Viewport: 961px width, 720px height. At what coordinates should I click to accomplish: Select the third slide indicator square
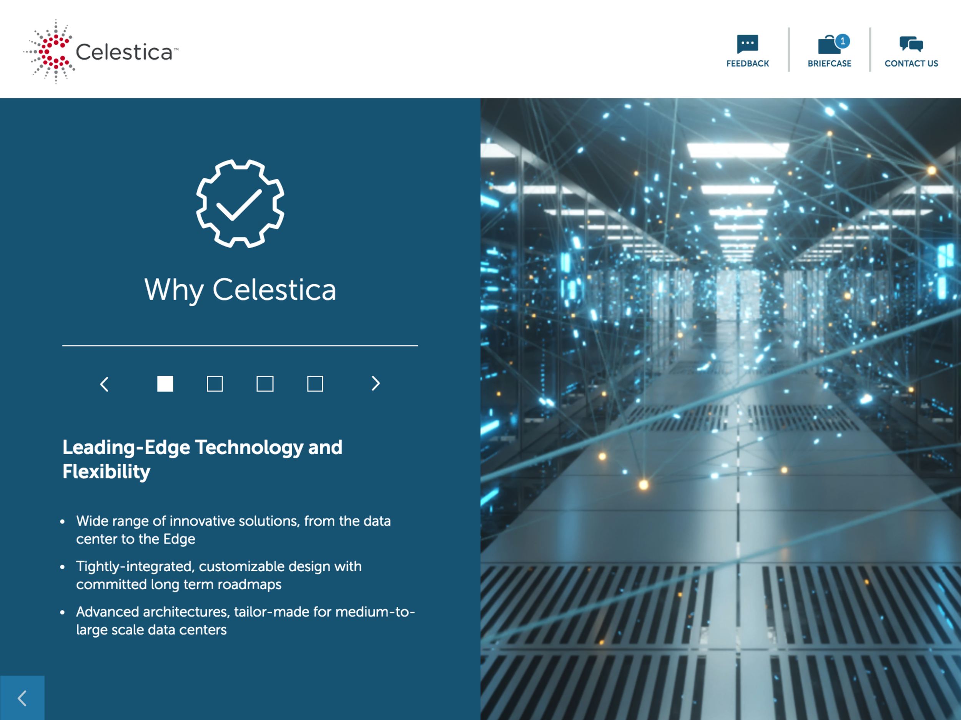click(x=265, y=383)
